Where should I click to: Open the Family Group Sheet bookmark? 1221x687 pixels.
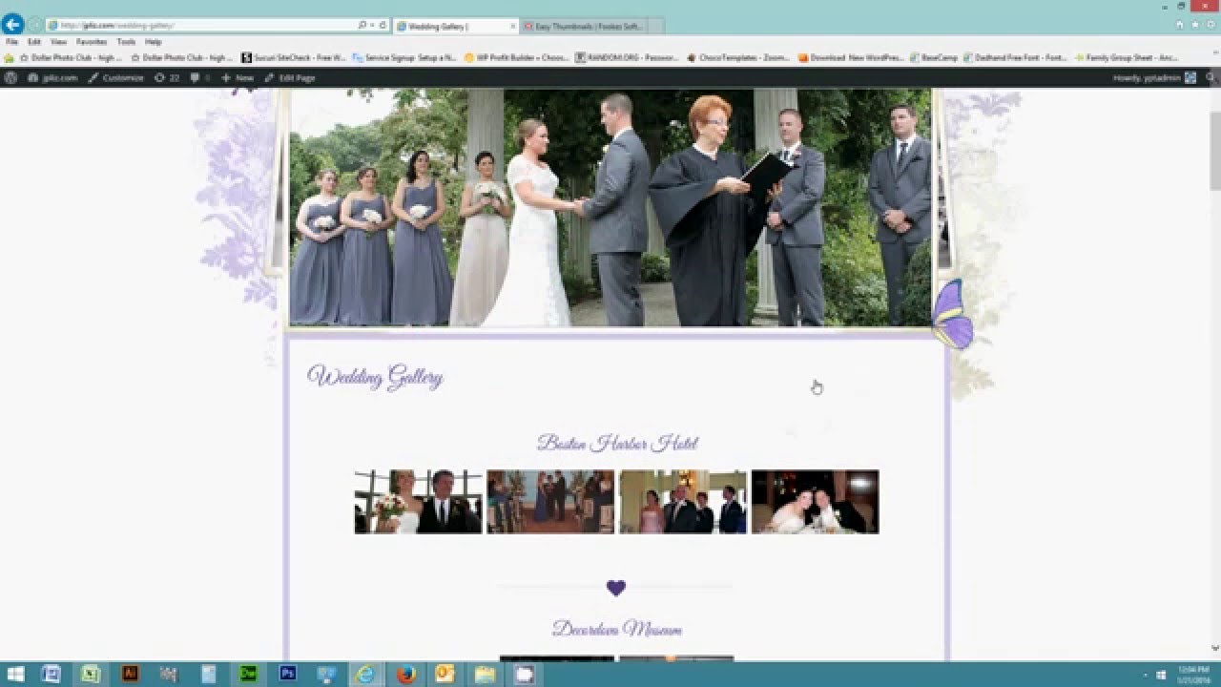(x=1127, y=57)
